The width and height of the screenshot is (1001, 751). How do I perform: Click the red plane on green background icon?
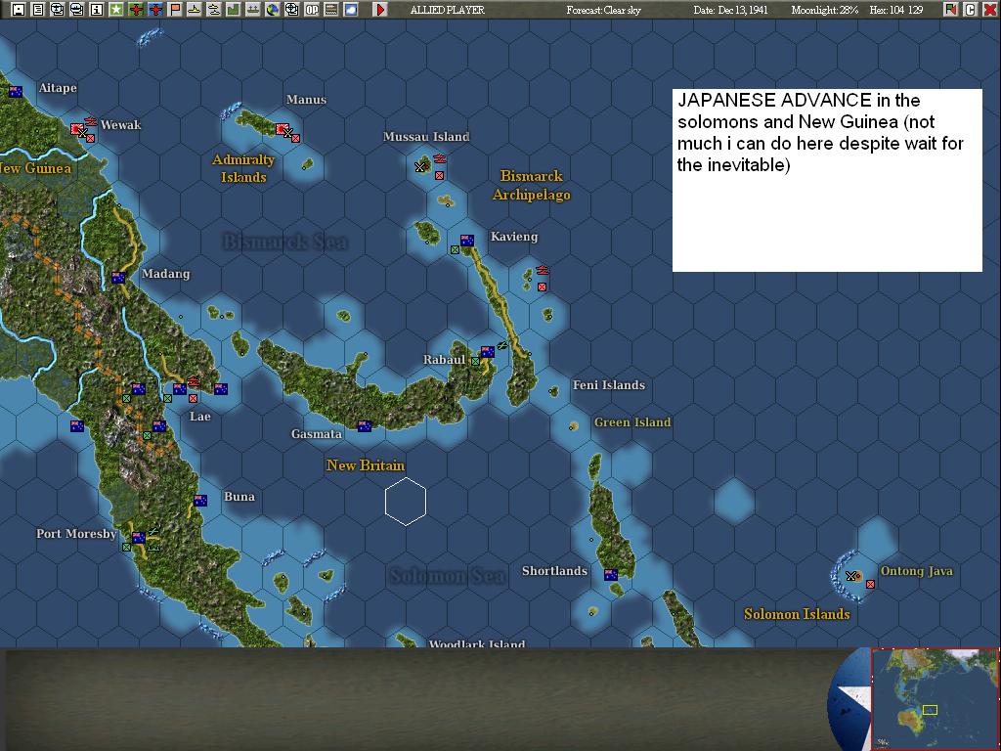click(136, 10)
